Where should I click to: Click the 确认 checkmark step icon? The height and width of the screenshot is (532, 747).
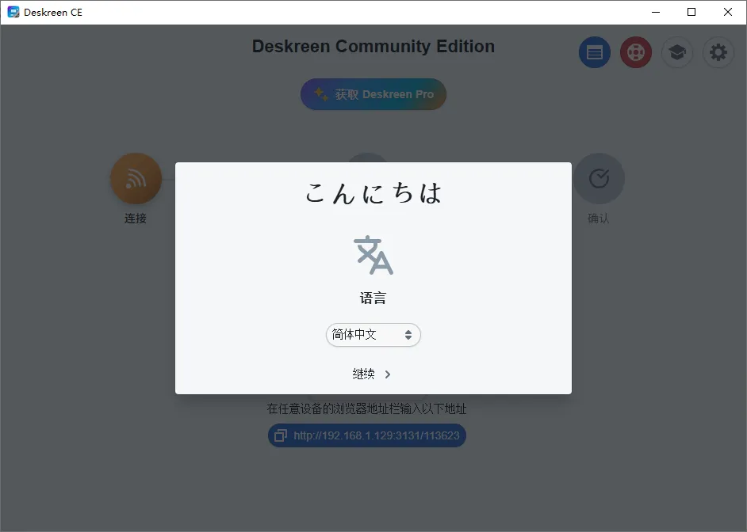click(599, 179)
